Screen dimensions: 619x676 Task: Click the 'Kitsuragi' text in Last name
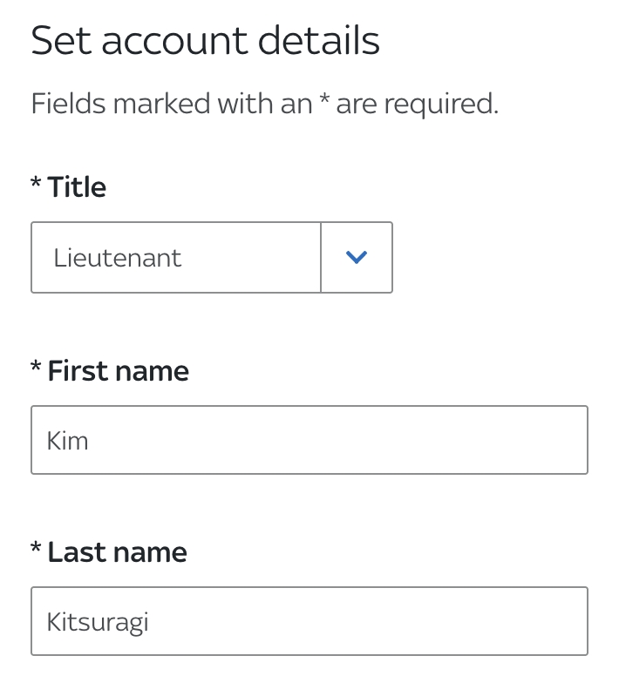[98, 622]
